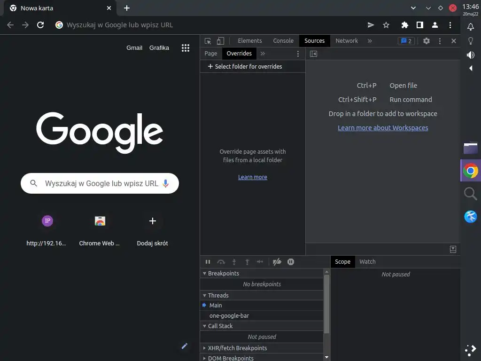Go back in browser history
The image size is (481, 361).
tap(10, 25)
